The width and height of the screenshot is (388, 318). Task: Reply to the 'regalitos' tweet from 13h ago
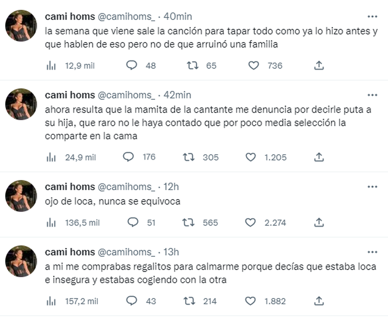(x=132, y=301)
